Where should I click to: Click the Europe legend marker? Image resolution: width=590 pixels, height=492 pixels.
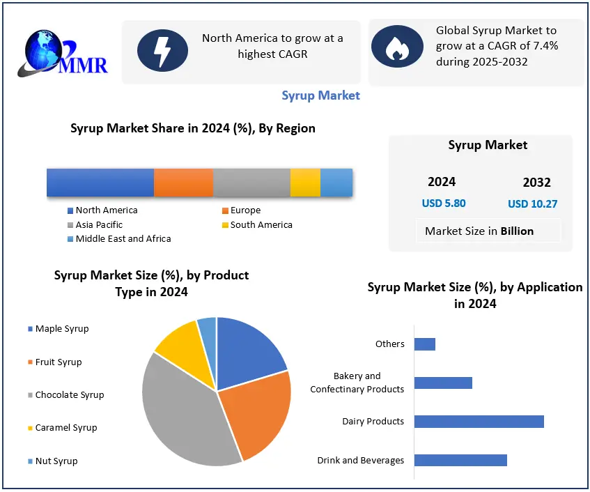pyautogui.click(x=225, y=210)
